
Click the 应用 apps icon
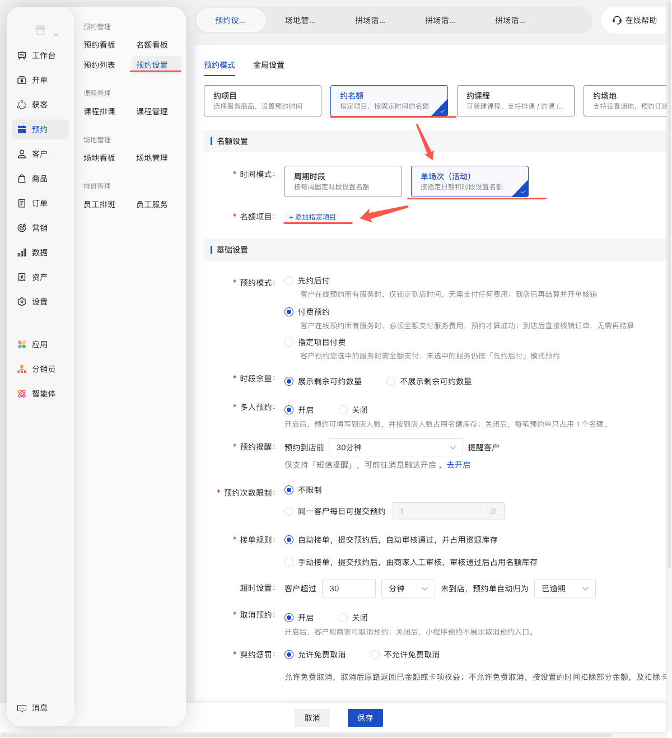point(22,344)
